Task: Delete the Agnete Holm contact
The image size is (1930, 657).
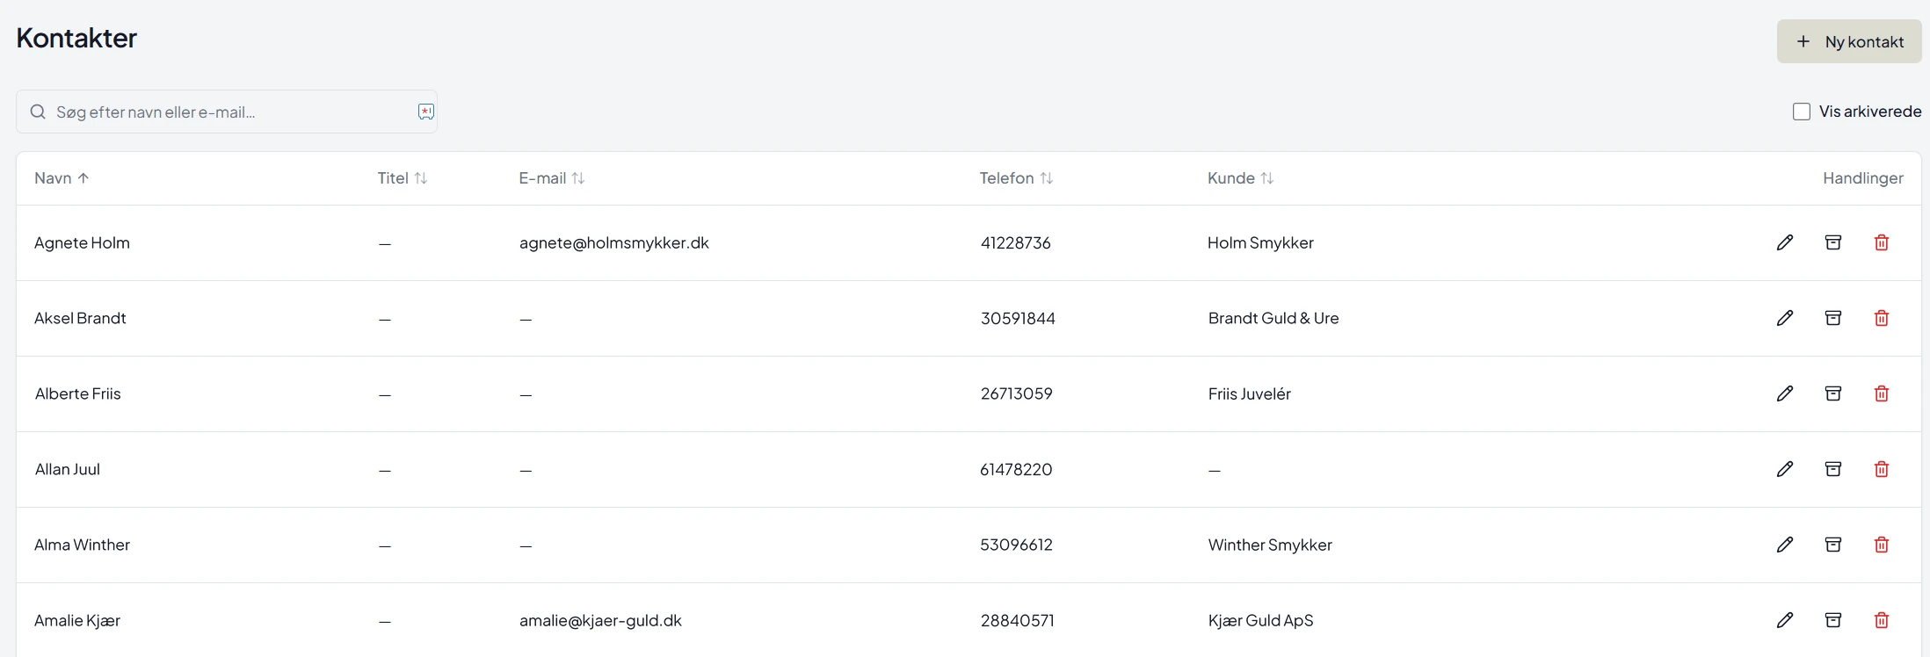Action: [x=1882, y=242]
